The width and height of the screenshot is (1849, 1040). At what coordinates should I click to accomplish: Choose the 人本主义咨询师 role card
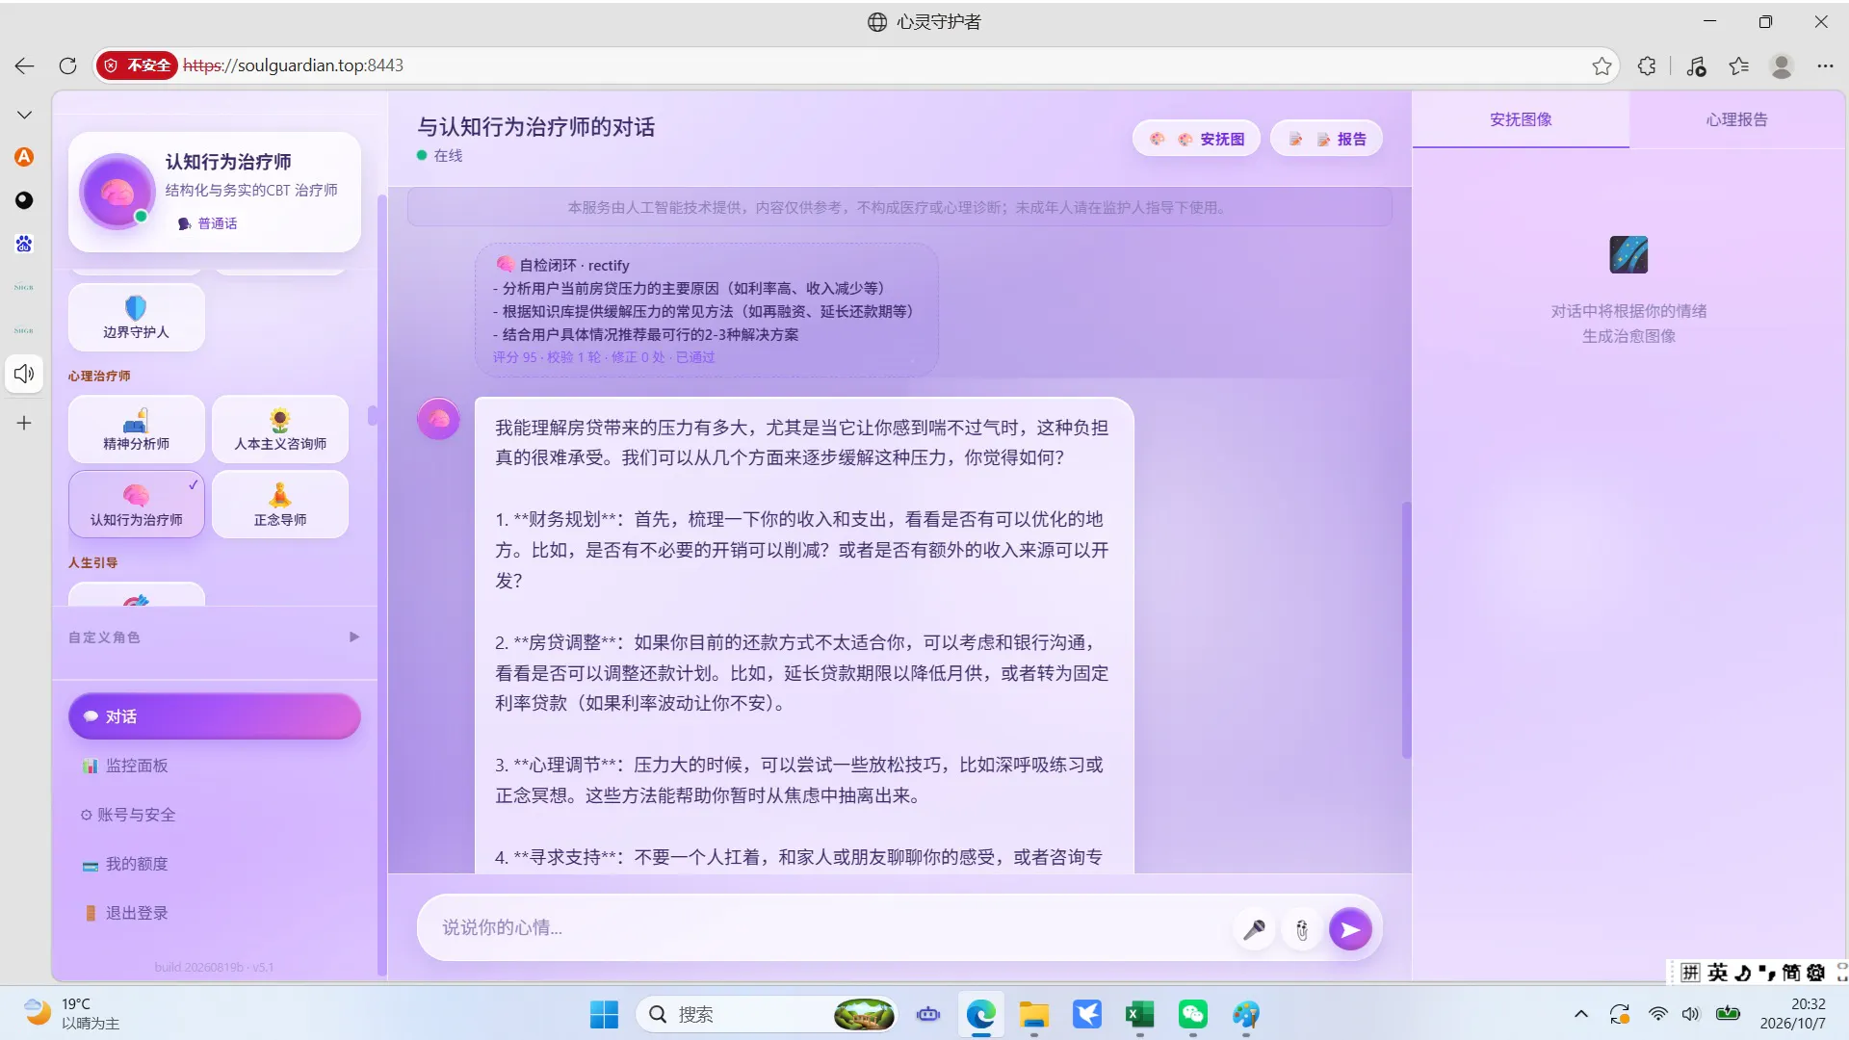click(280, 429)
